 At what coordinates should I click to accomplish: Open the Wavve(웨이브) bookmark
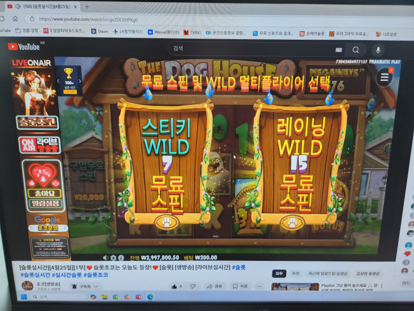163,32
